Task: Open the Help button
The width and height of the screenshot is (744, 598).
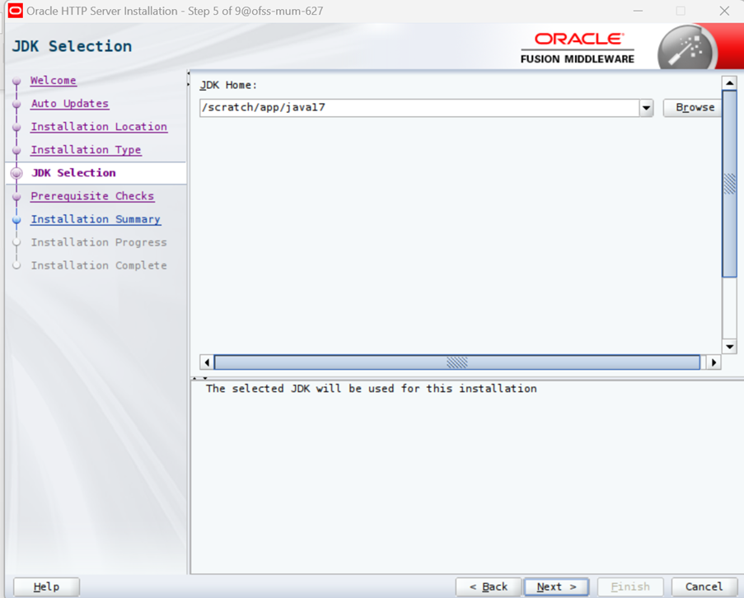Action: 46,587
